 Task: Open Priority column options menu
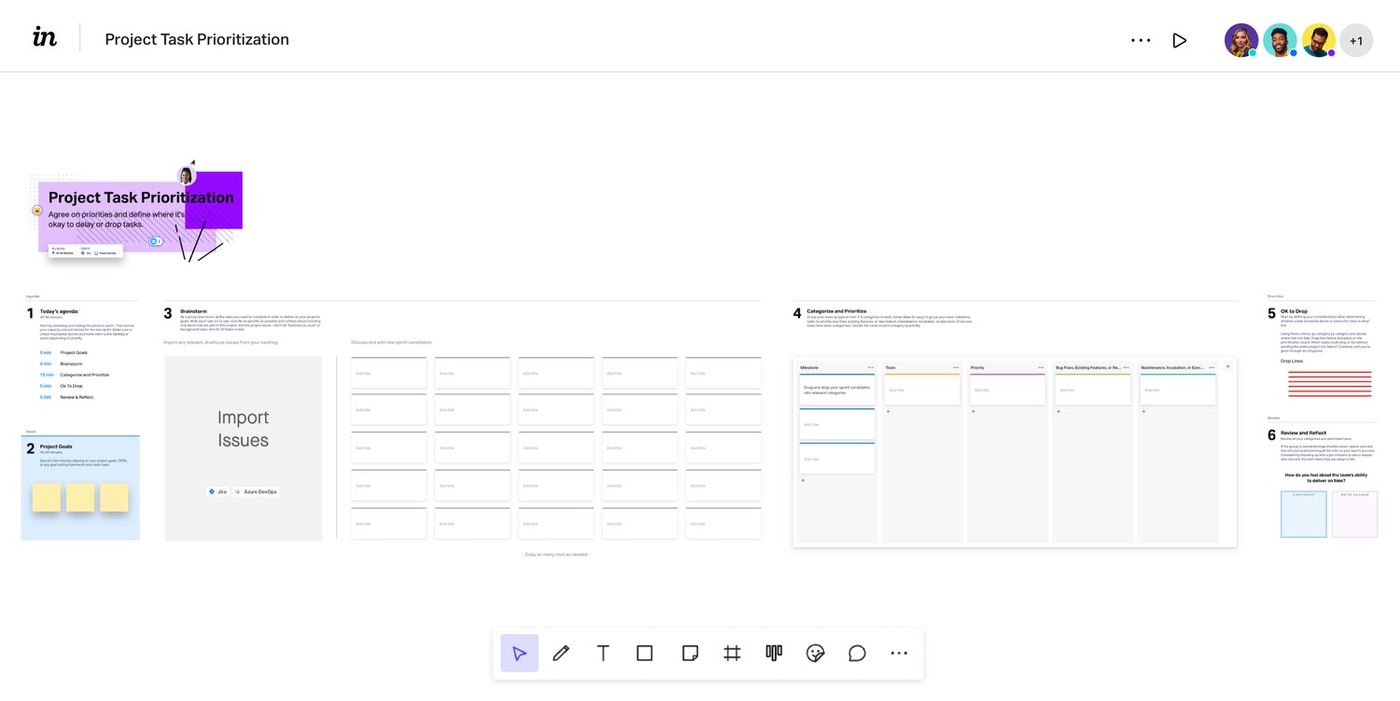(x=1041, y=367)
